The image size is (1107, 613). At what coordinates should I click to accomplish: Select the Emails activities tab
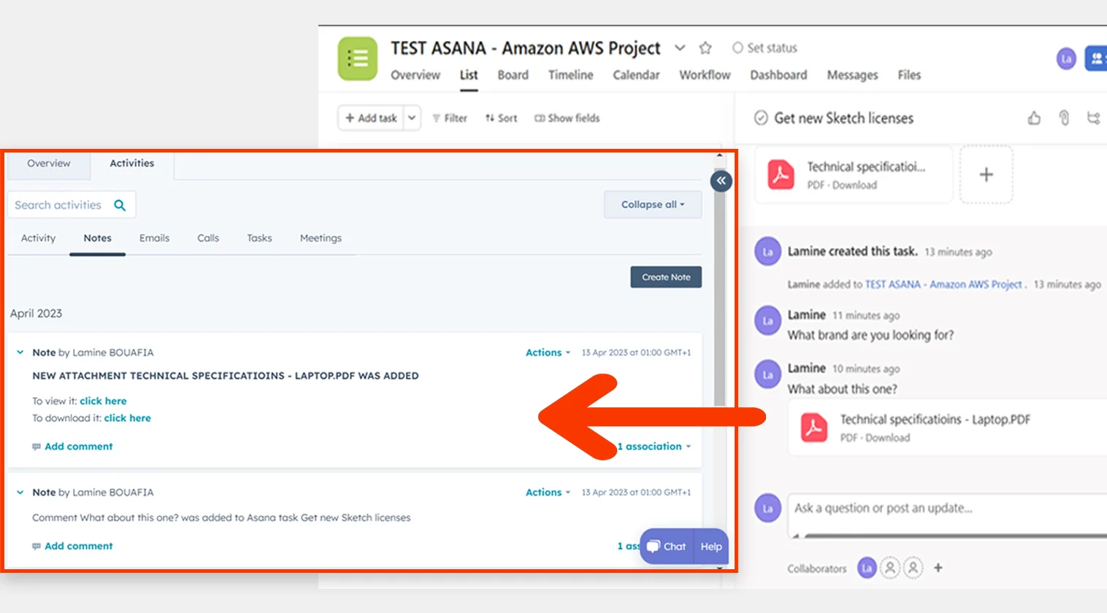(x=154, y=238)
